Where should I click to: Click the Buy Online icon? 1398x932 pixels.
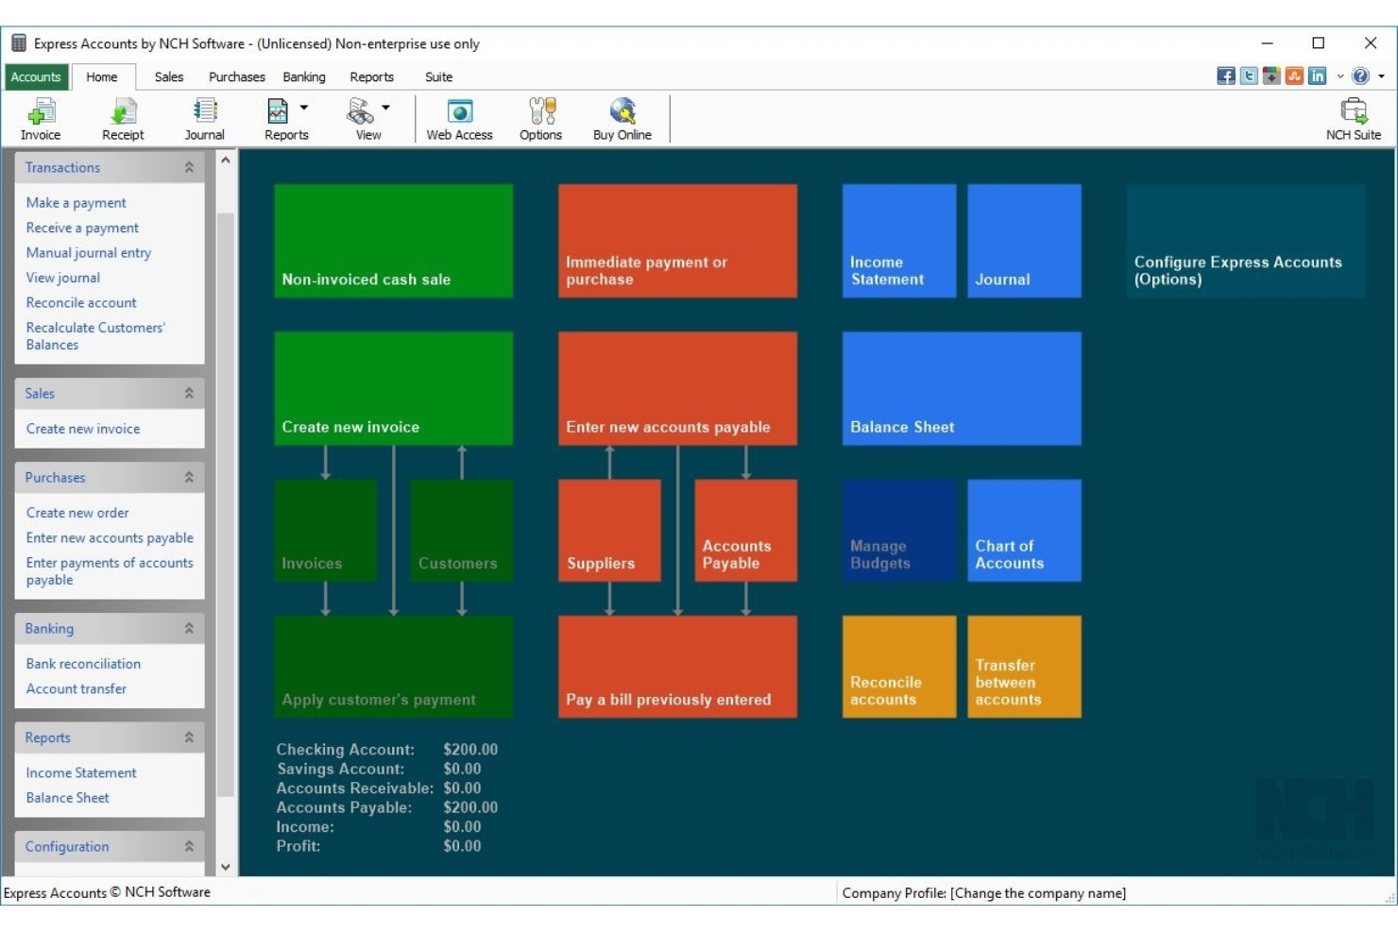(622, 119)
